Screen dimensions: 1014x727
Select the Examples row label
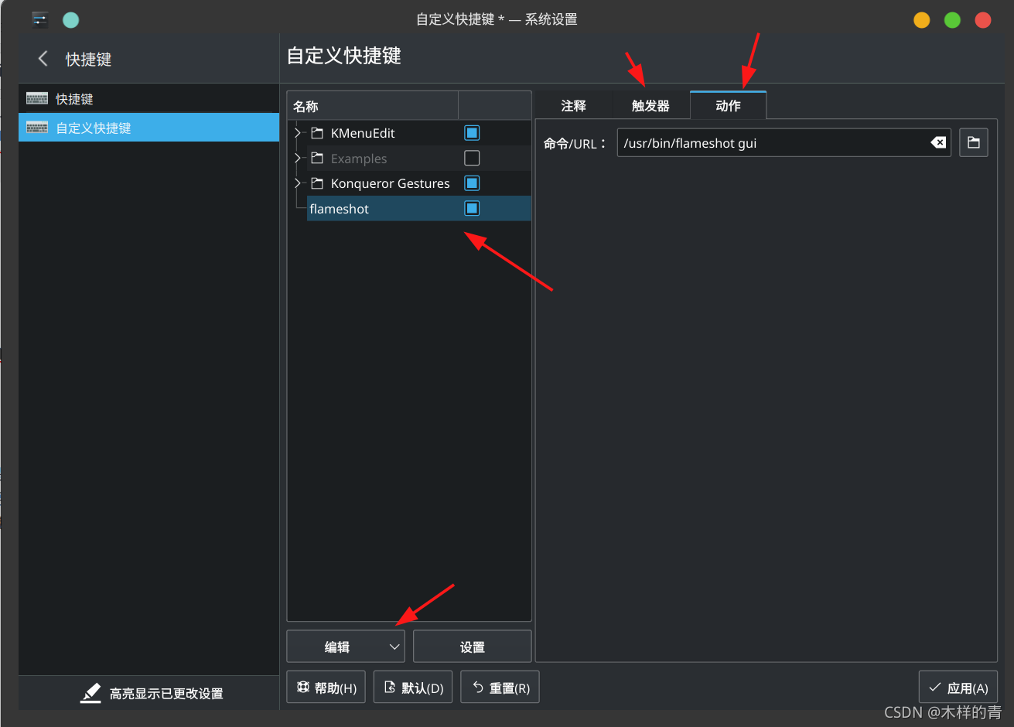click(x=359, y=159)
